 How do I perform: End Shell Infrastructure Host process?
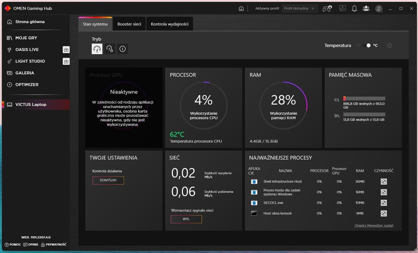(384, 182)
